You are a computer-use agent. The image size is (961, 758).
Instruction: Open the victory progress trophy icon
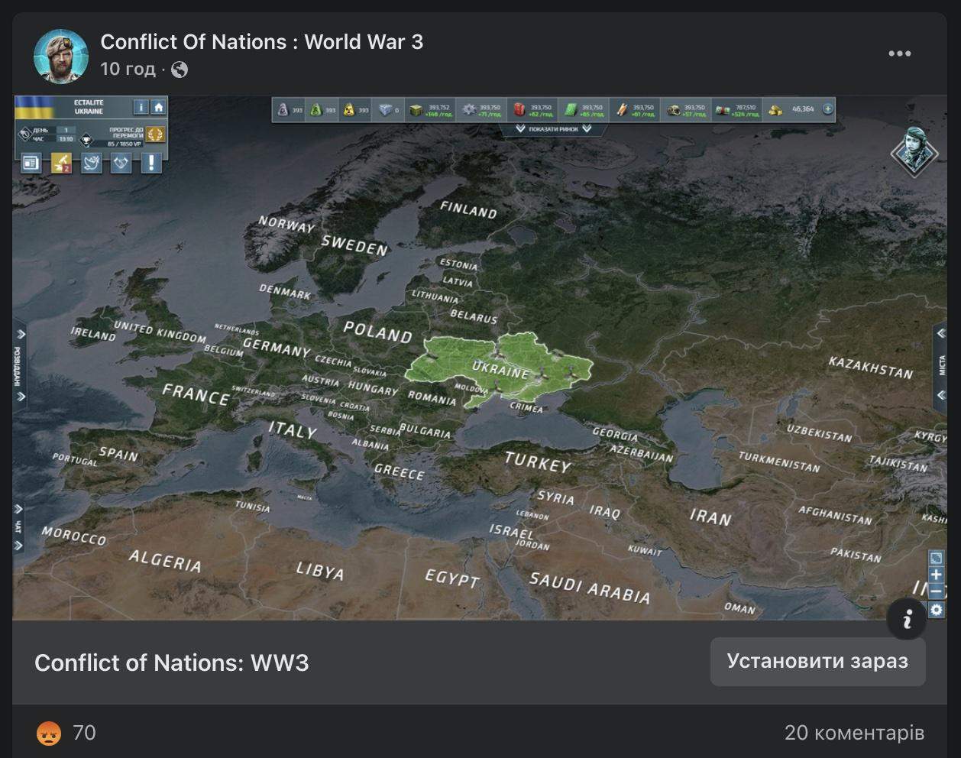156,135
